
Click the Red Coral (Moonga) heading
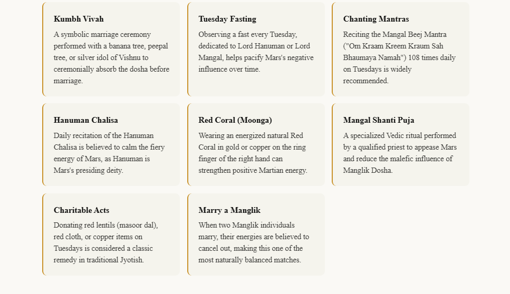pos(235,120)
